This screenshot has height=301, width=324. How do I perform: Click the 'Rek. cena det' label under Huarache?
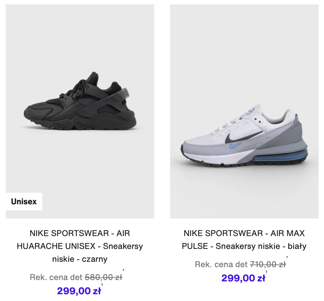click(x=56, y=277)
